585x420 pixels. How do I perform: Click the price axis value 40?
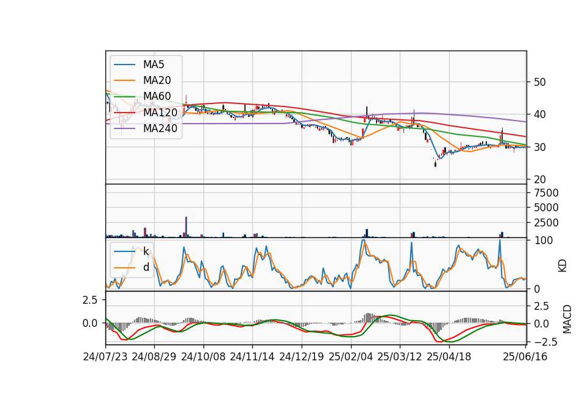click(539, 114)
